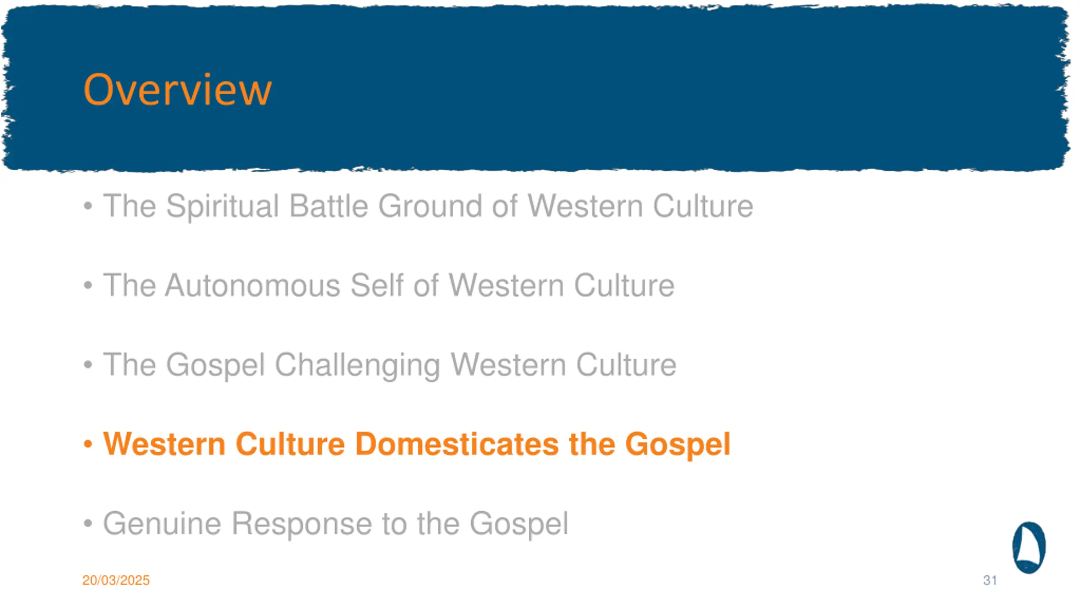
Task: Click the gray bullet before "The Spiritual Battle"
Action: (x=88, y=206)
